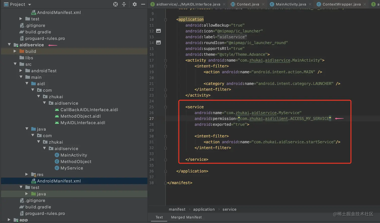Collapse the test folder above java
The image size is (380, 223).
[21, 187]
